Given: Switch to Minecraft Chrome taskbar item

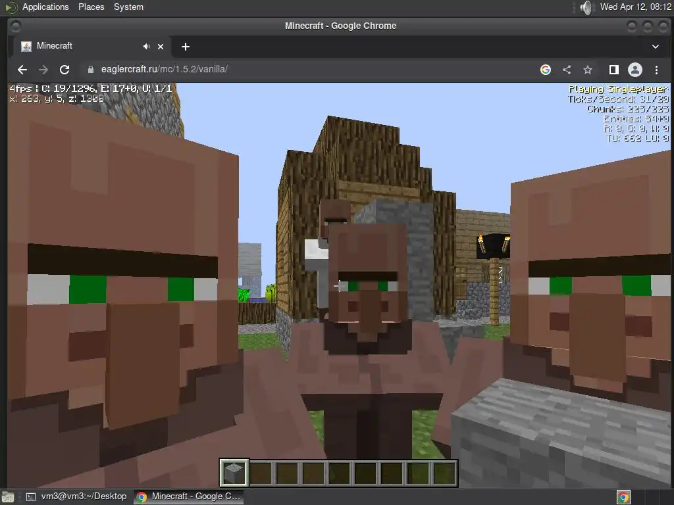Looking at the screenshot, I should pyautogui.click(x=189, y=496).
